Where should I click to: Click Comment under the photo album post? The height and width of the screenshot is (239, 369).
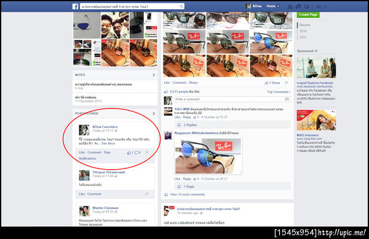click(180, 83)
